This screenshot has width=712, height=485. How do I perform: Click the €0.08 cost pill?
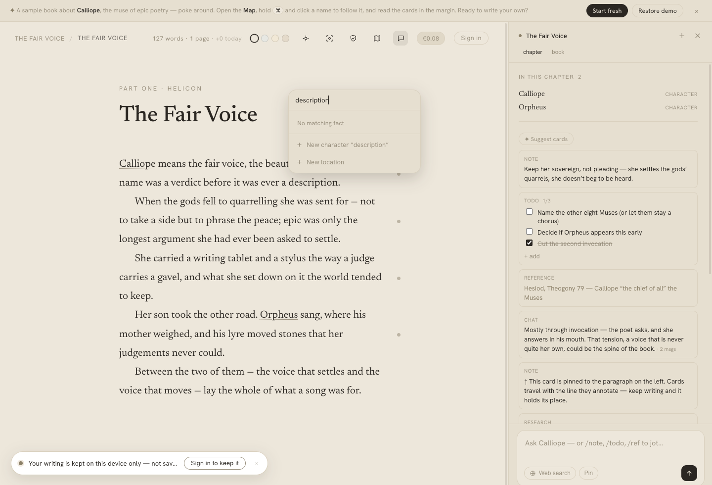tap(431, 38)
